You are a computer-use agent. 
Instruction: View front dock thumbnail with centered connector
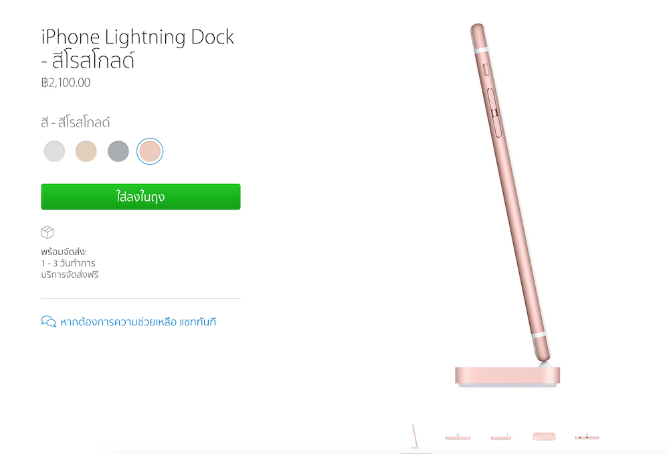tap(458, 437)
